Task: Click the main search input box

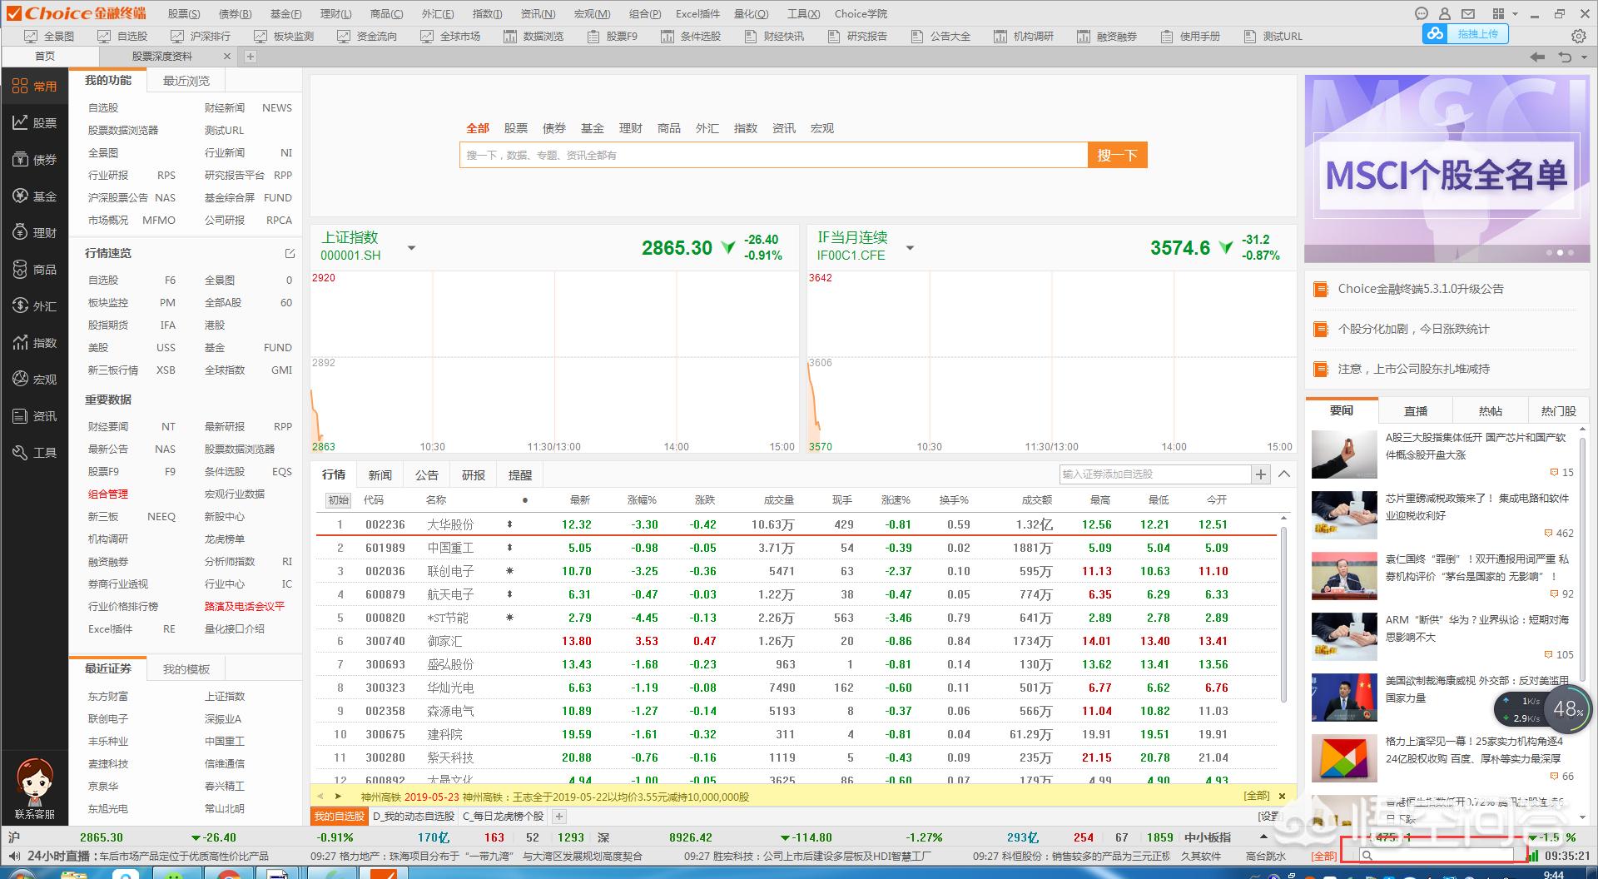Action: (x=773, y=155)
